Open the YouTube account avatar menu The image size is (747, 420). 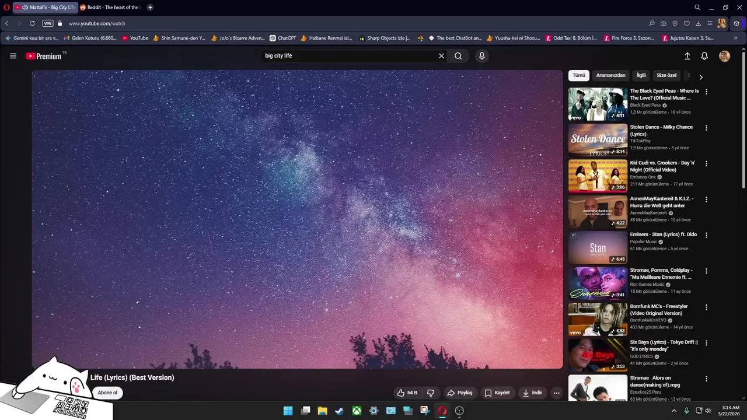pyautogui.click(x=724, y=56)
